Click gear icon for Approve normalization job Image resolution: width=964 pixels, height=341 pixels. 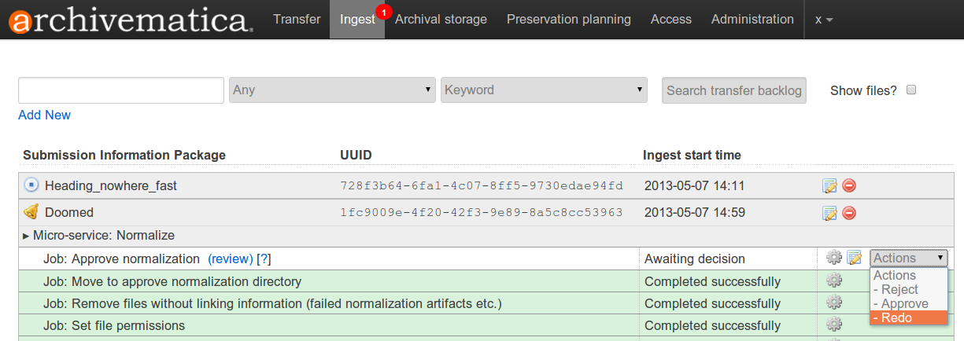(834, 258)
